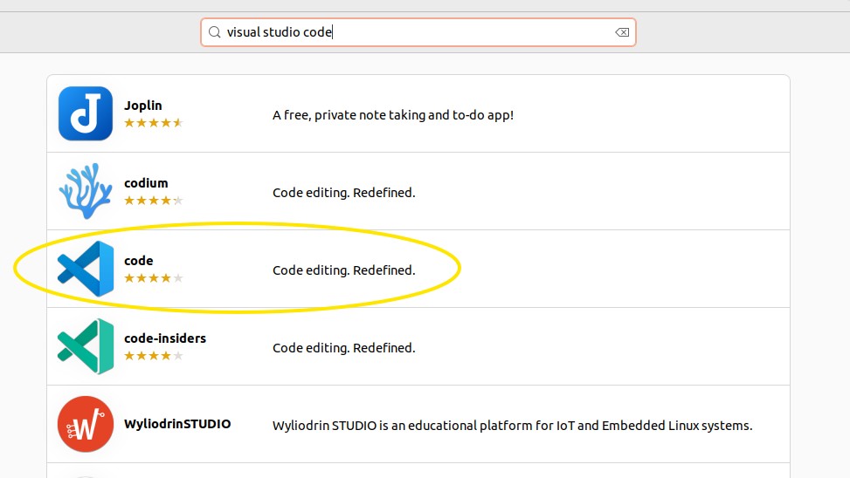
Task: Open the code-insiders app title
Action: coord(165,338)
